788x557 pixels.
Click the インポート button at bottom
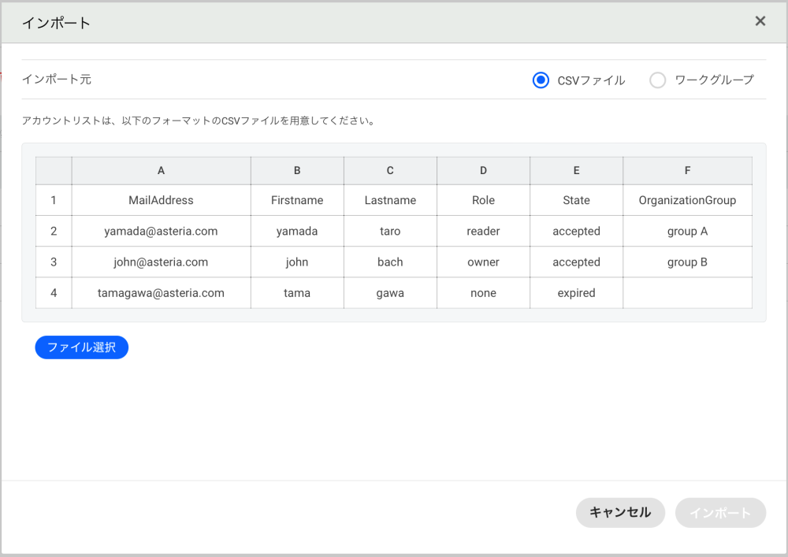[720, 512]
